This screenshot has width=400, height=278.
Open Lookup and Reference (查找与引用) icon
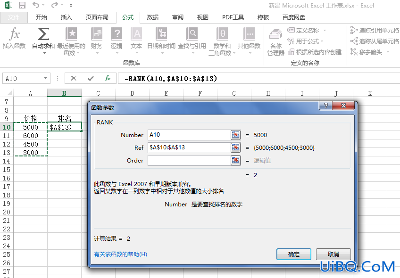(192, 34)
